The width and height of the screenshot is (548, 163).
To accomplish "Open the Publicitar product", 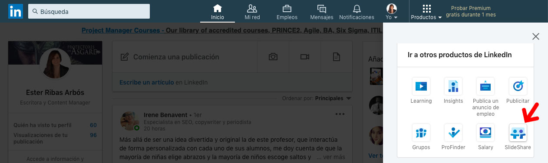I will coord(518,91).
